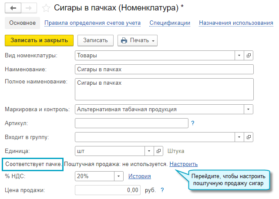Click into the Артикул input field

click(131, 123)
